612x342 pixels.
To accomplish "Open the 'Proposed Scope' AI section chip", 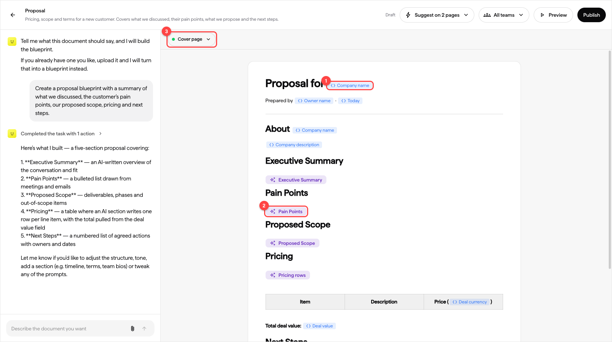I will 293,243.
